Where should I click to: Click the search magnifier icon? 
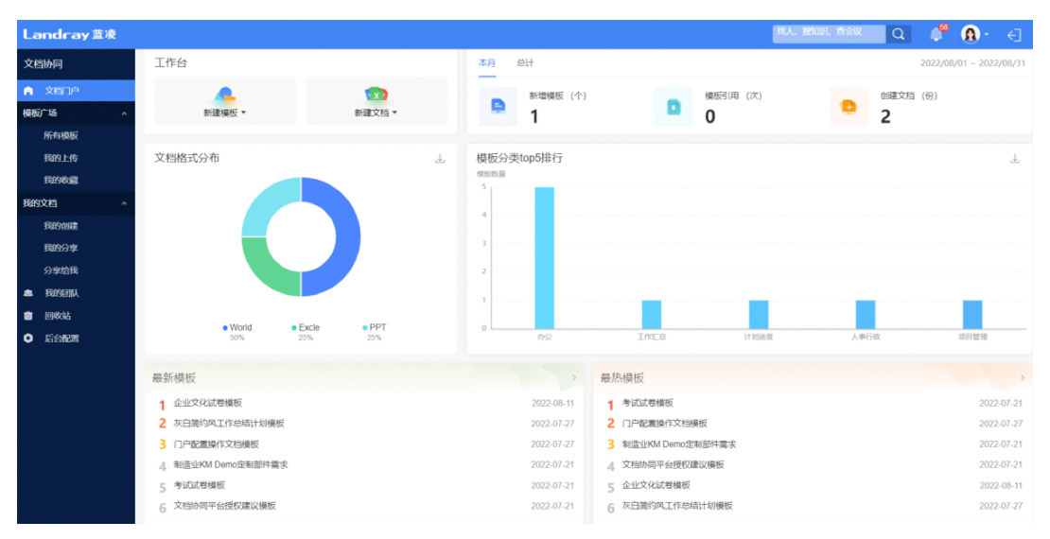[898, 35]
